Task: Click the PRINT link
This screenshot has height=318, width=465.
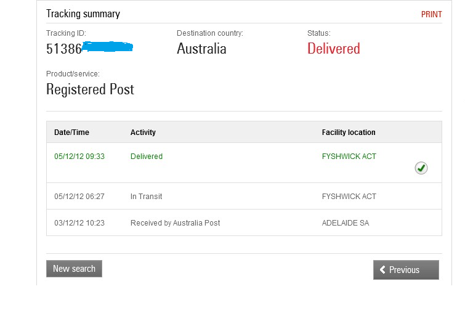Action: [431, 14]
